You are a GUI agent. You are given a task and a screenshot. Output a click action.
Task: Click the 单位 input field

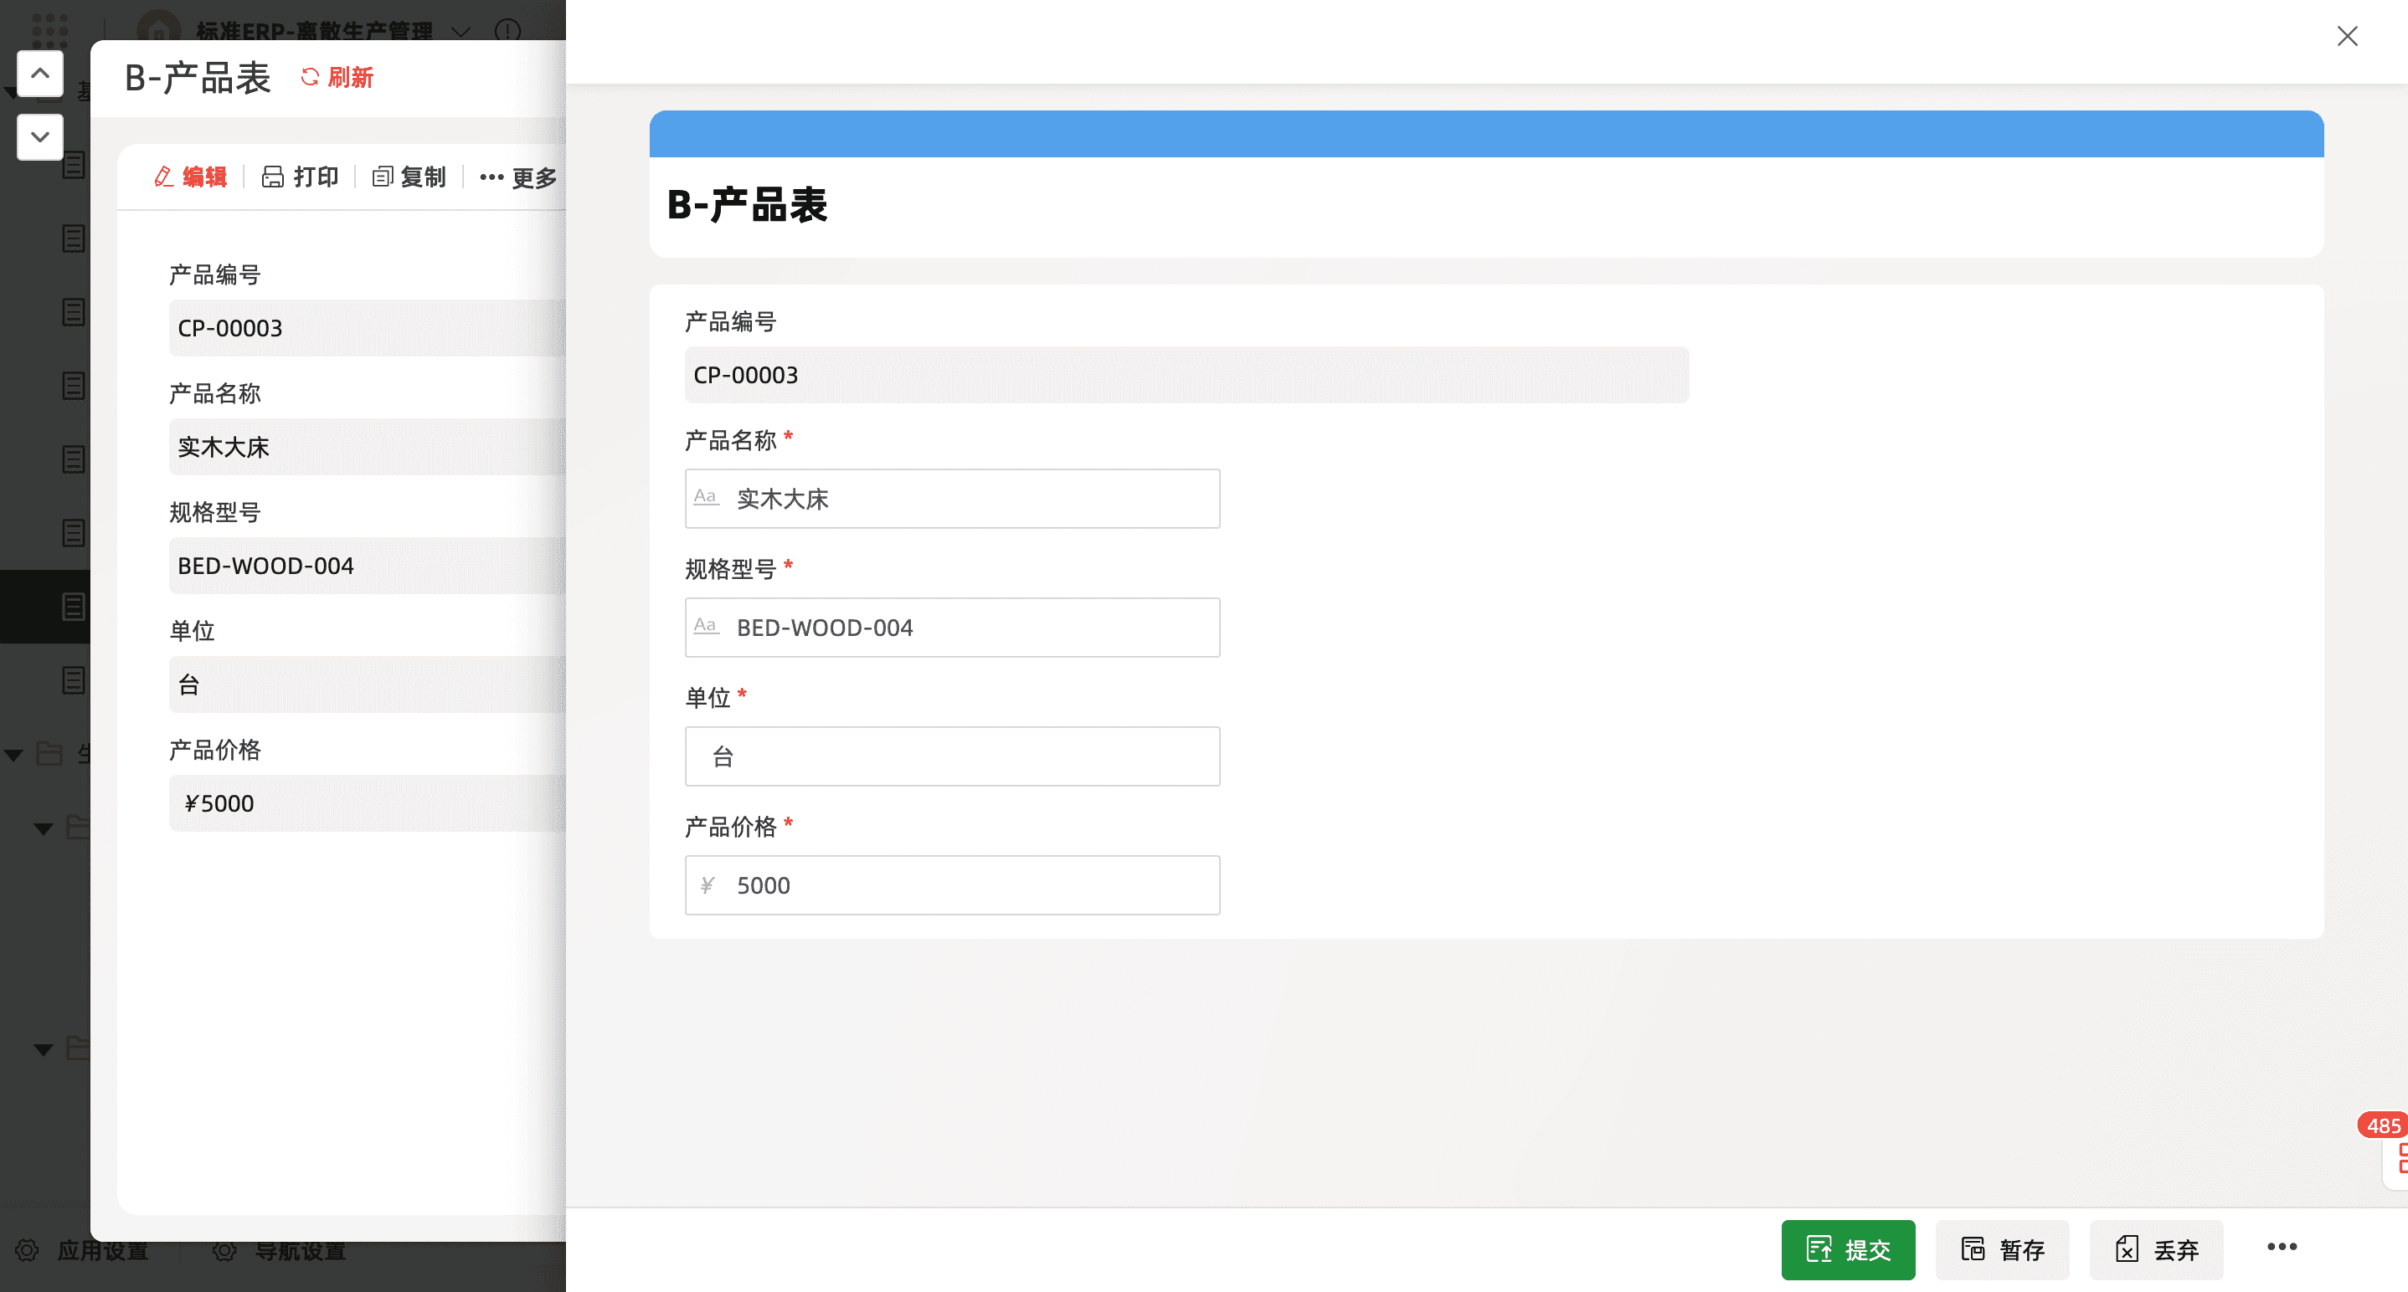click(952, 756)
